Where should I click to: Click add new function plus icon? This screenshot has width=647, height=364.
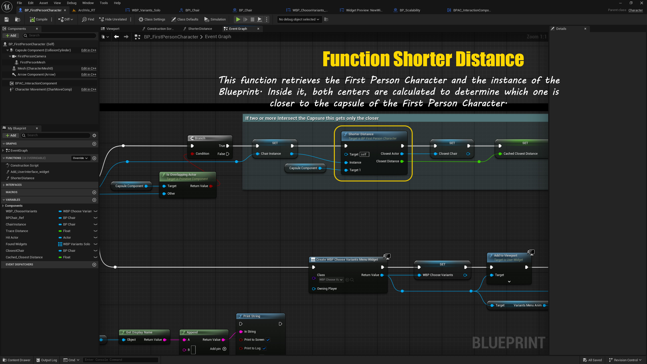[x=94, y=158]
